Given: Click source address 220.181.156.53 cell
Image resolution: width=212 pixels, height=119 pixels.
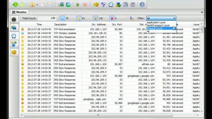Looking at the screenshot, I should point(97,33).
